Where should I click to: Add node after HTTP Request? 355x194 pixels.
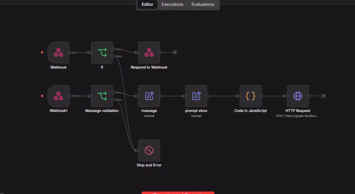coord(323,96)
